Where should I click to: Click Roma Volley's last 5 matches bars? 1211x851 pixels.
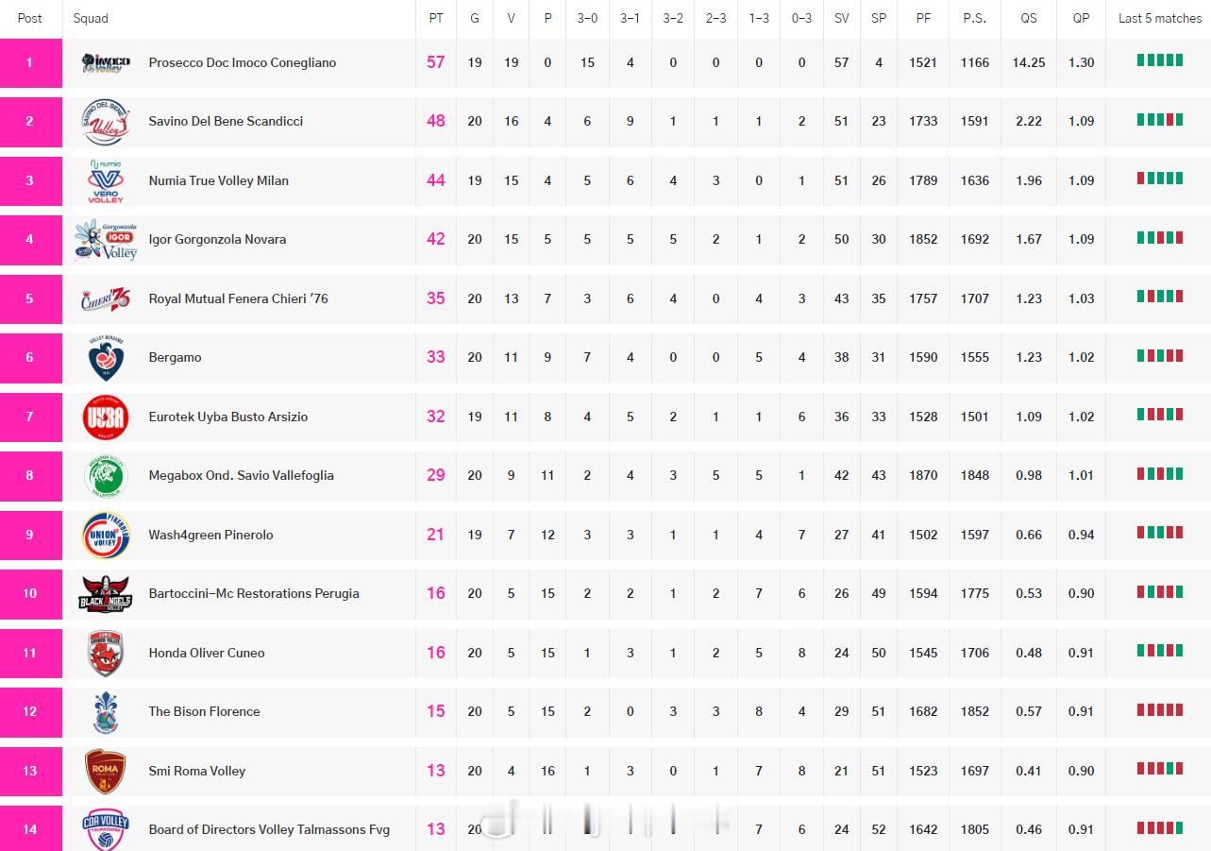click(1160, 769)
